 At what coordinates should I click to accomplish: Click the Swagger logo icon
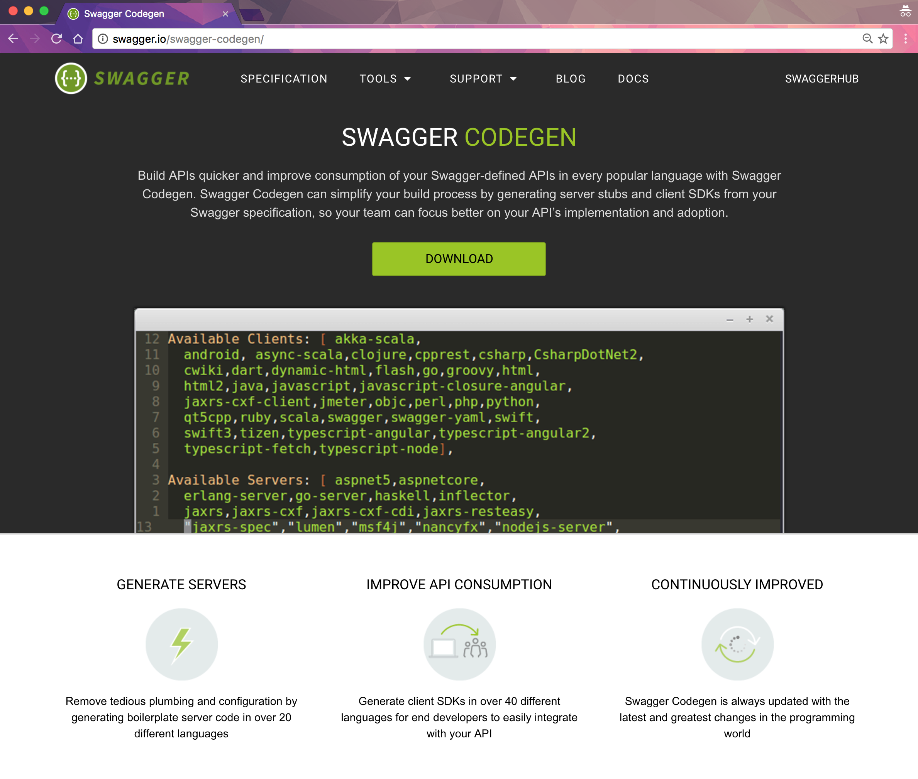71,79
